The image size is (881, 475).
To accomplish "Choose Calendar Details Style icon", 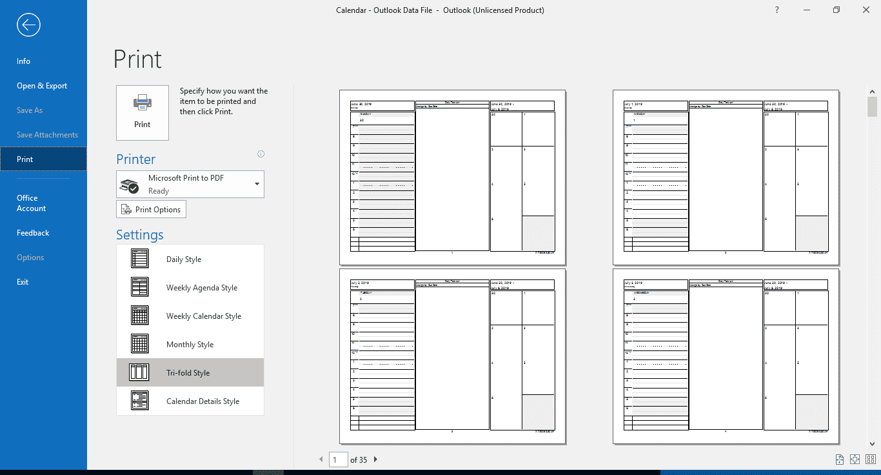I will click(x=139, y=401).
